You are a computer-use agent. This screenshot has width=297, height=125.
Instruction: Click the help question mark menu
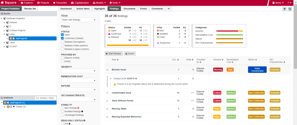[289, 3]
